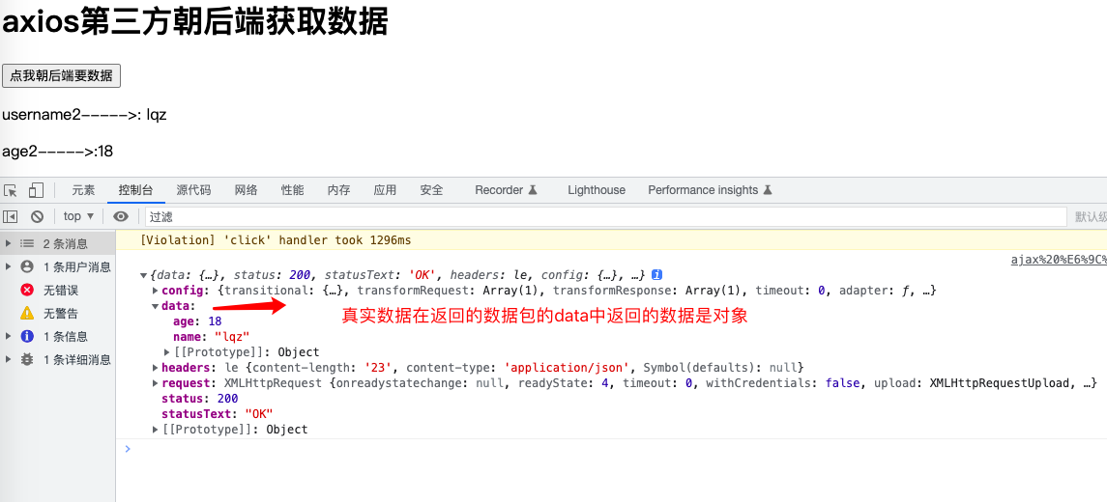Viewport: 1107px width, 502px height.
Task: Clear console with the ban icon
Action: [37, 216]
